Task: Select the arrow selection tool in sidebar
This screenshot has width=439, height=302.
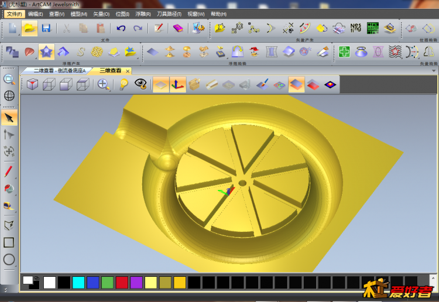Action: pyautogui.click(x=9, y=118)
